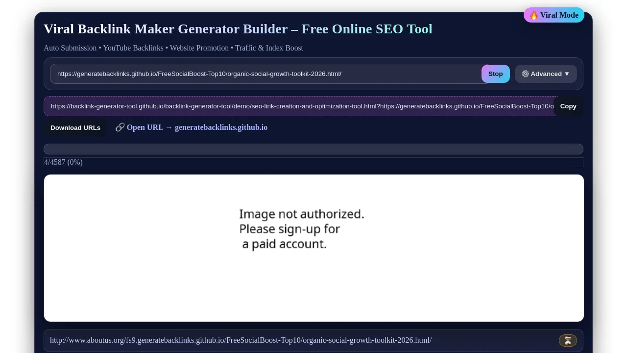Click the submission progress bar
Screen dimensions: 627x353
pyautogui.click(x=313, y=149)
